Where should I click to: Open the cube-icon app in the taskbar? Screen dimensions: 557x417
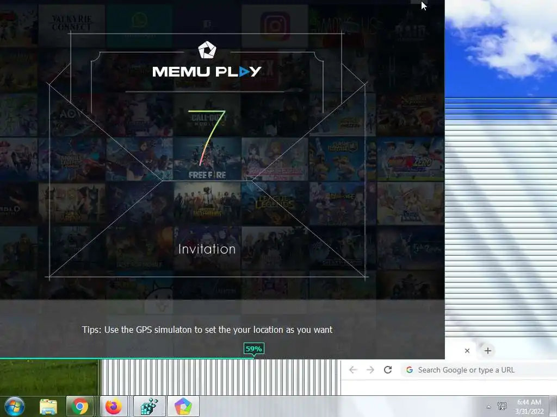(149, 406)
